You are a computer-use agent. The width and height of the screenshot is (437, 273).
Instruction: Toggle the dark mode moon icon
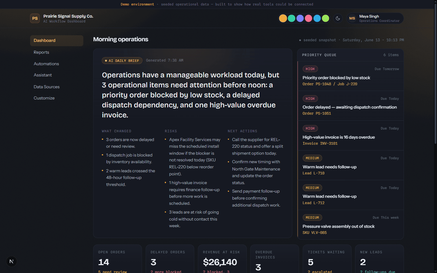coord(338,18)
